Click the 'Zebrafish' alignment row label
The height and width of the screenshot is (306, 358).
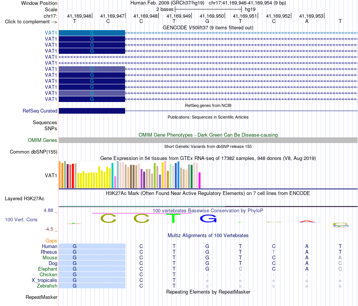tap(47, 286)
